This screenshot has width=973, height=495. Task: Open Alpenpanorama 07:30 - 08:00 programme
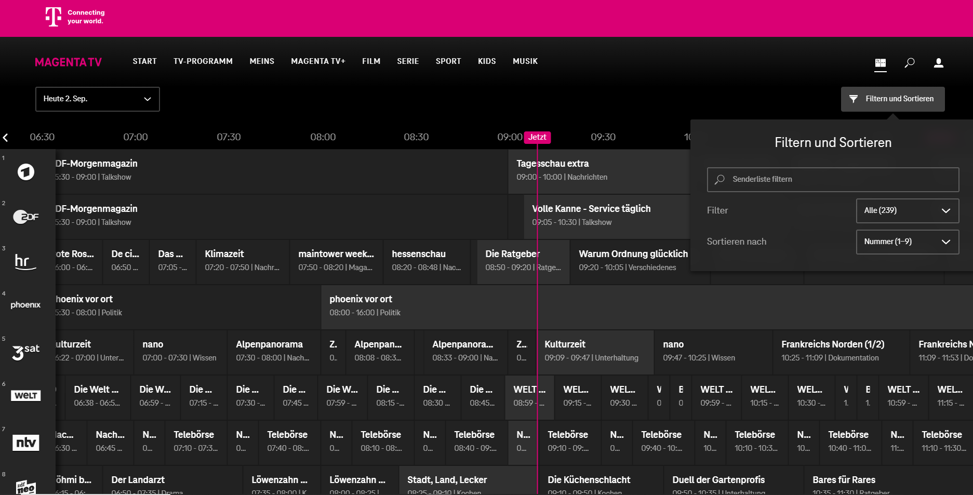tap(274, 352)
